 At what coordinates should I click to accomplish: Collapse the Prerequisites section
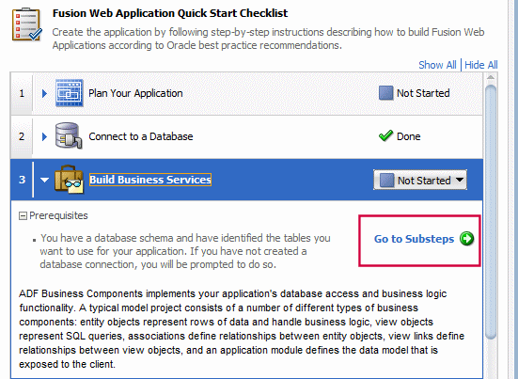[23, 216]
